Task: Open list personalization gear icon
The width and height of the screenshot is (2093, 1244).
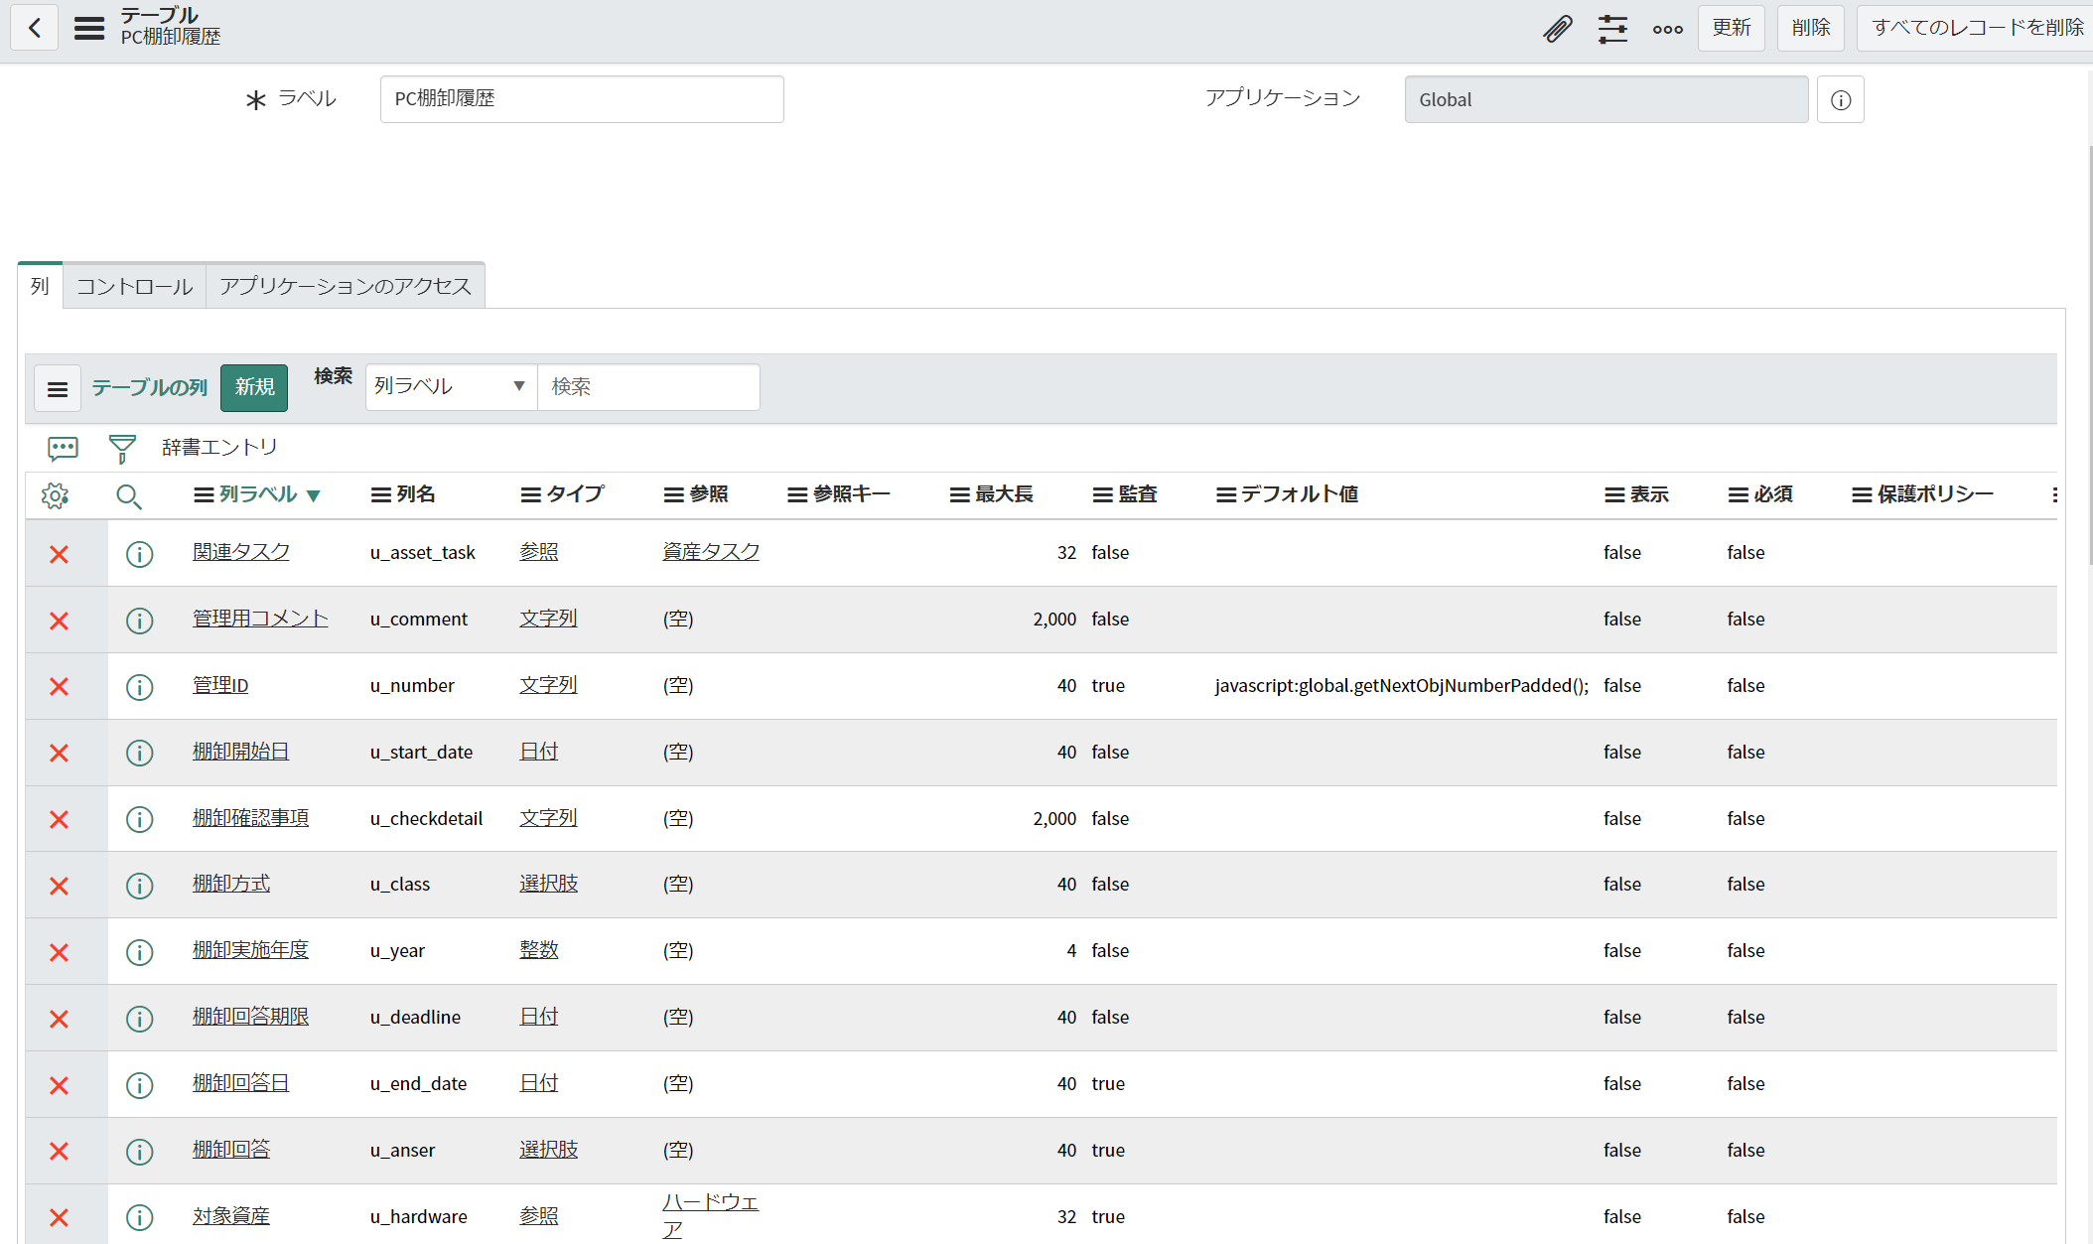Action: point(56,495)
